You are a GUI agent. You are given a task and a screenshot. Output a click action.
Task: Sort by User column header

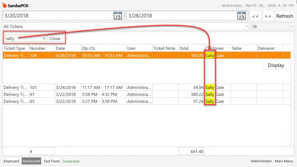click(x=139, y=48)
